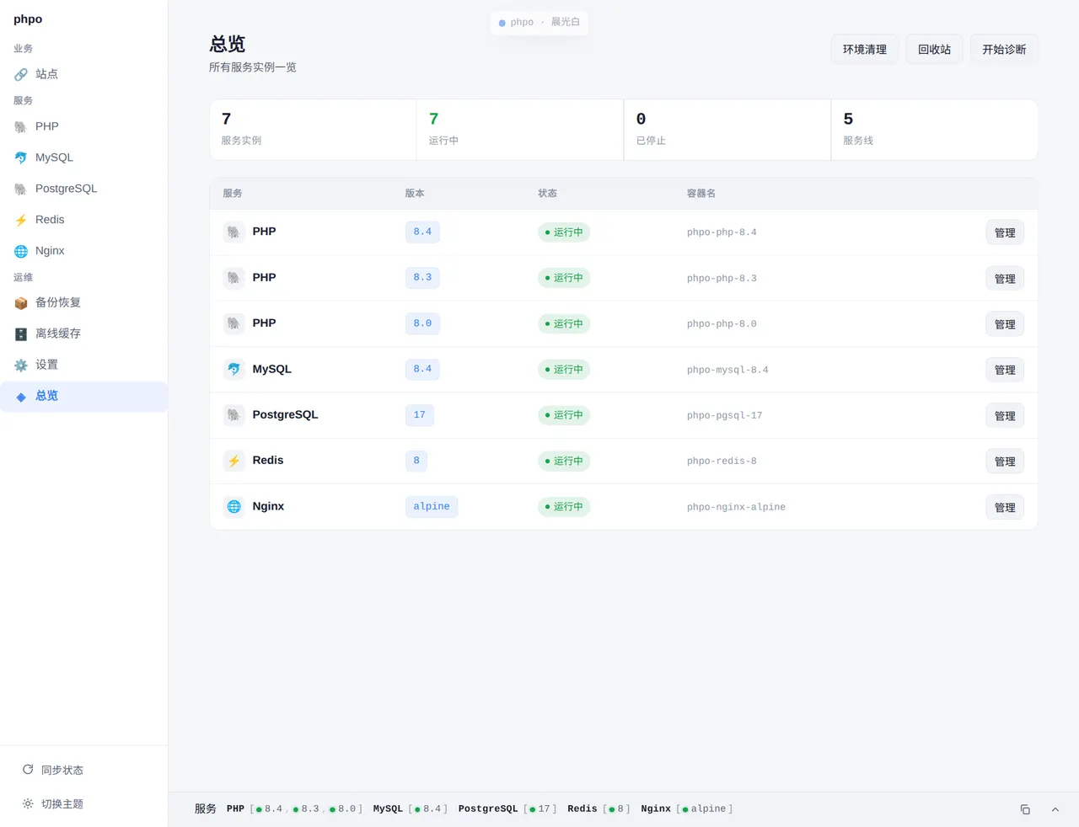Open the 回收站 button
Viewport: 1079px width, 827px height.
coord(934,49)
